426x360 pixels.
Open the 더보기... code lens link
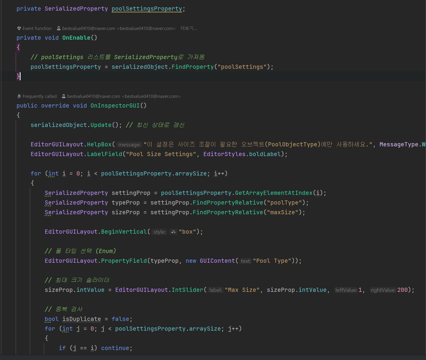pos(189,29)
